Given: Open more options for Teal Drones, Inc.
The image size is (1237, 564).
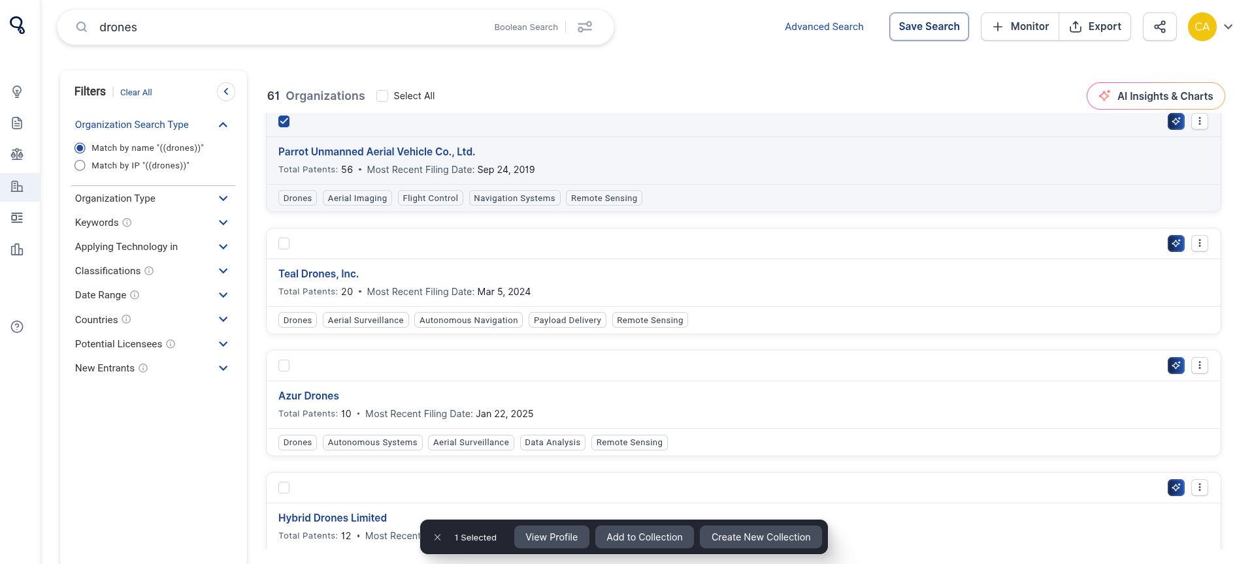Looking at the screenshot, I should [1200, 243].
